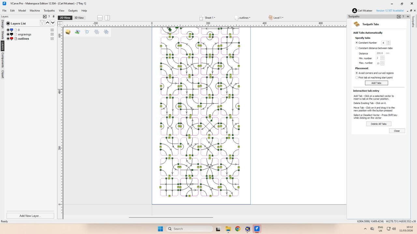
Task: Select Constant distance between tabs option
Action: [x=357, y=48]
